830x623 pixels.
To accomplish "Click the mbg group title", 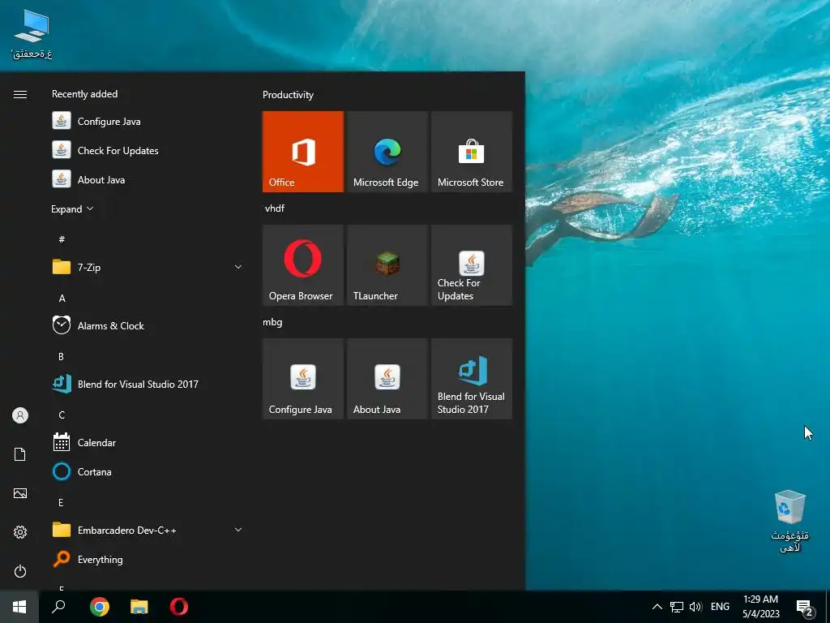I will (x=272, y=322).
